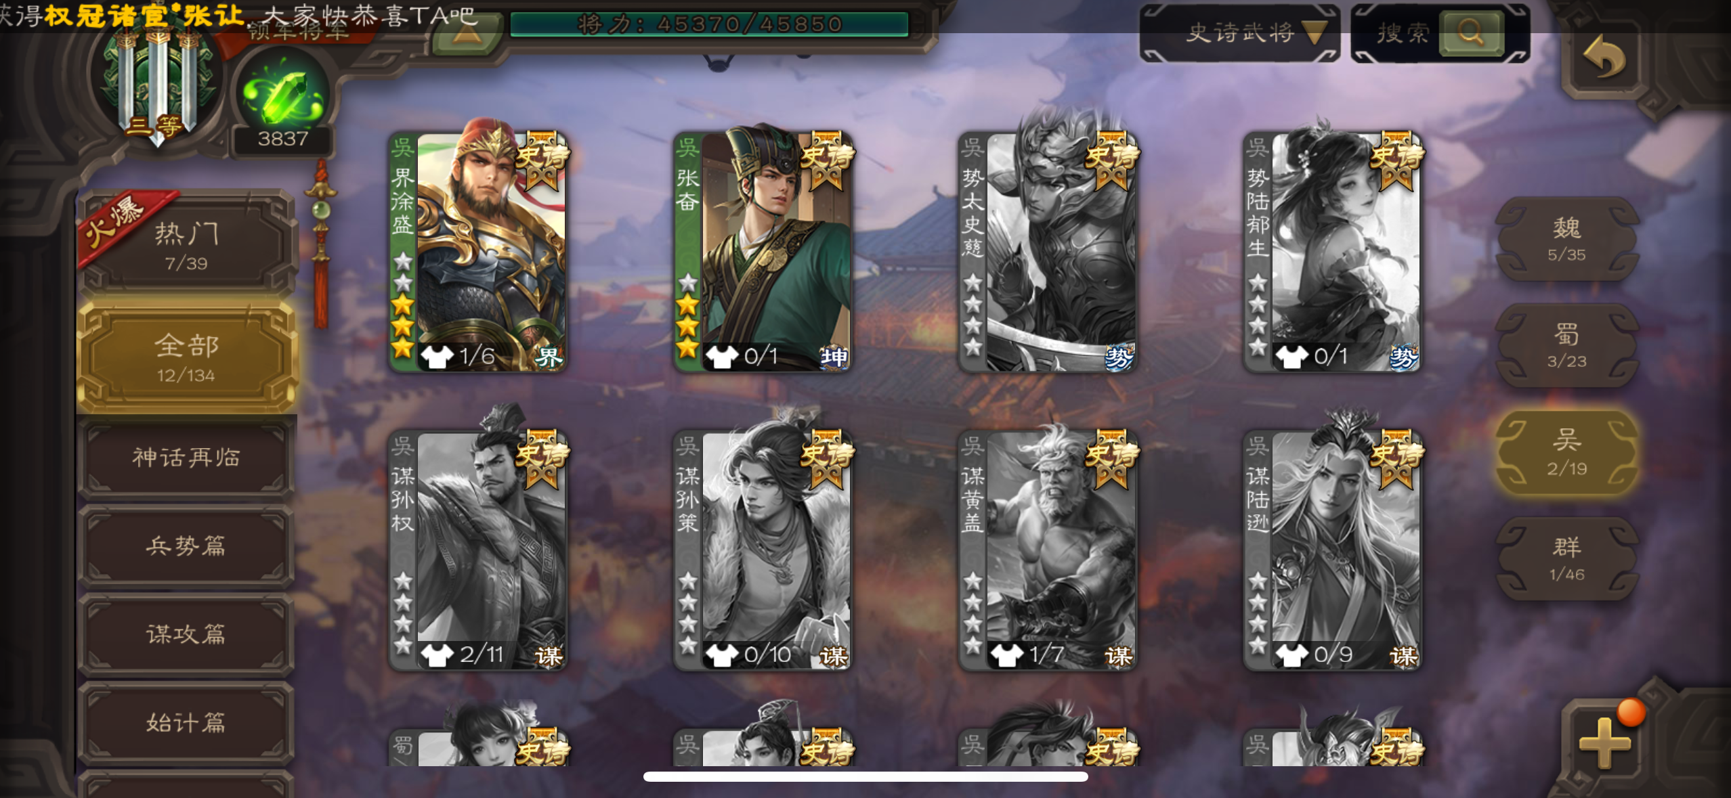Tap the golden plus icon

click(x=1604, y=742)
